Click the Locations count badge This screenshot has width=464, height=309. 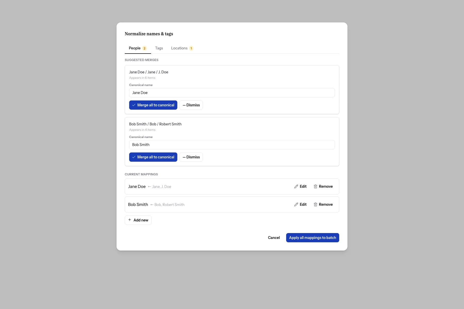click(191, 48)
